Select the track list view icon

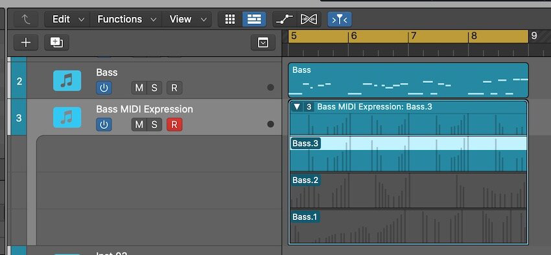[x=254, y=19]
